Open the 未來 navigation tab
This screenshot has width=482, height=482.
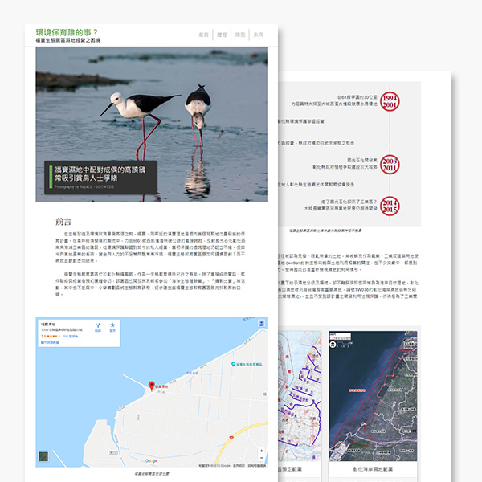coord(258,35)
